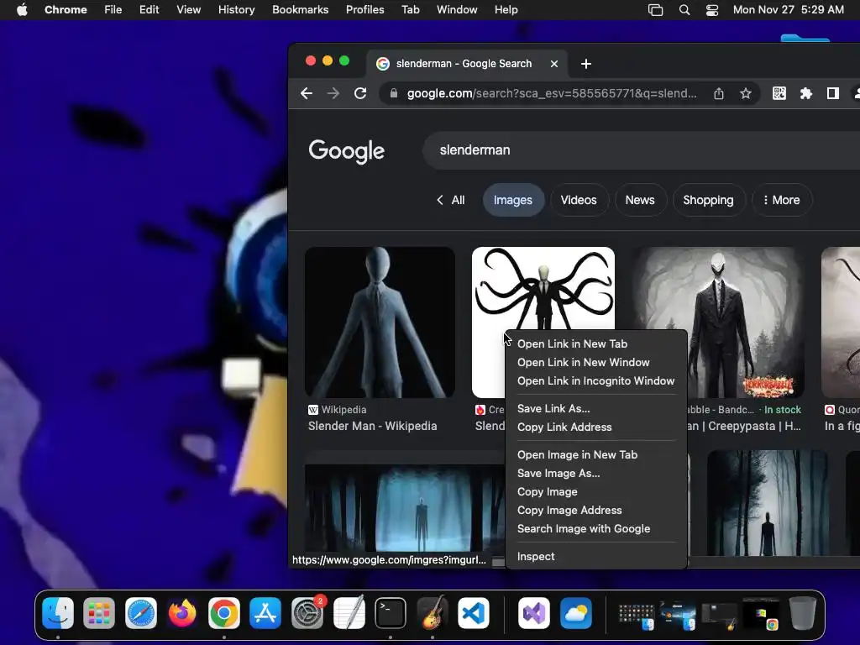This screenshot has width=860, height=645.
Task: Open Finder from the dock
Action: [x=58, y=612]
